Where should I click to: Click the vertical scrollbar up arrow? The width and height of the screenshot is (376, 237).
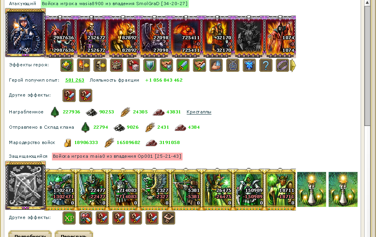[x=367, y=3]
